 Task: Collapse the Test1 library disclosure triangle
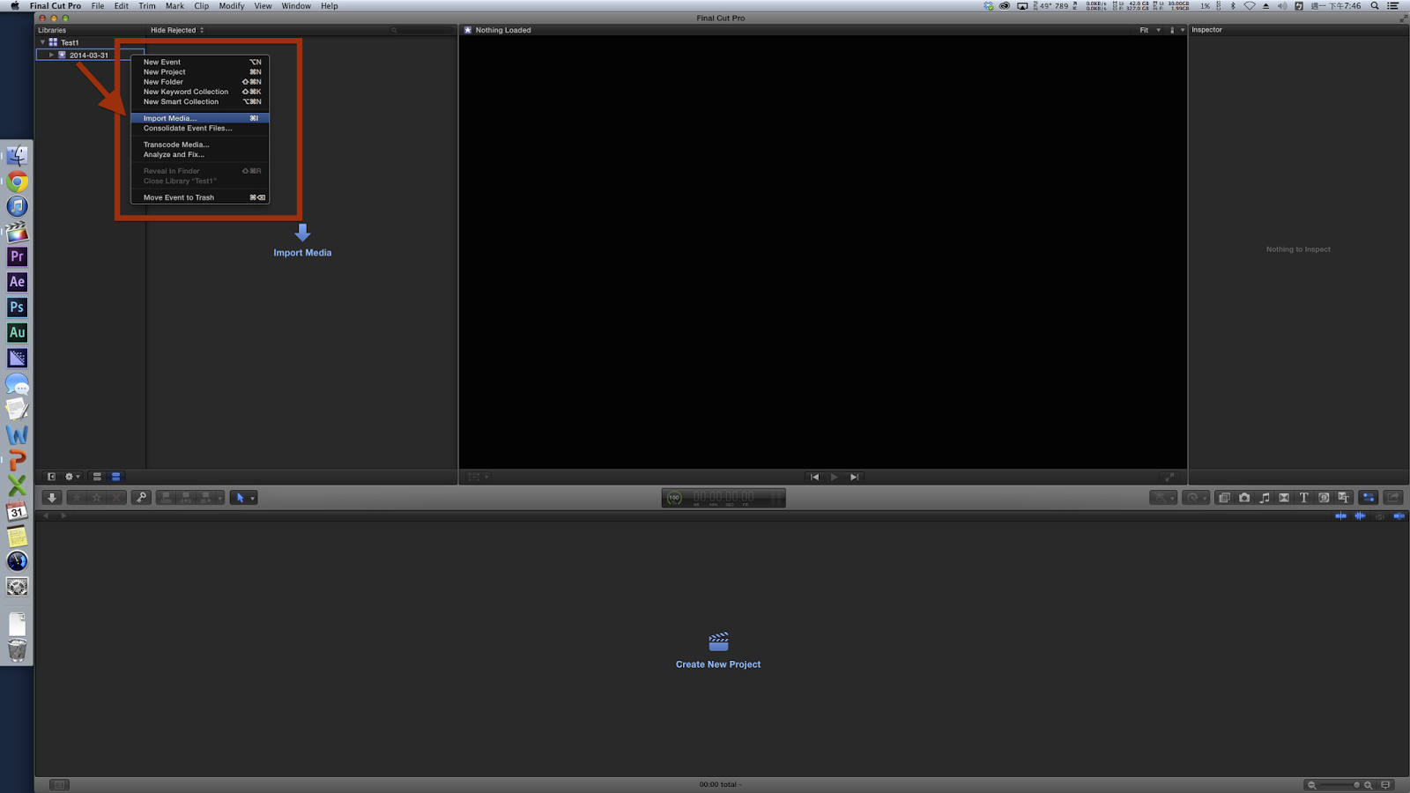click(42, 42)
